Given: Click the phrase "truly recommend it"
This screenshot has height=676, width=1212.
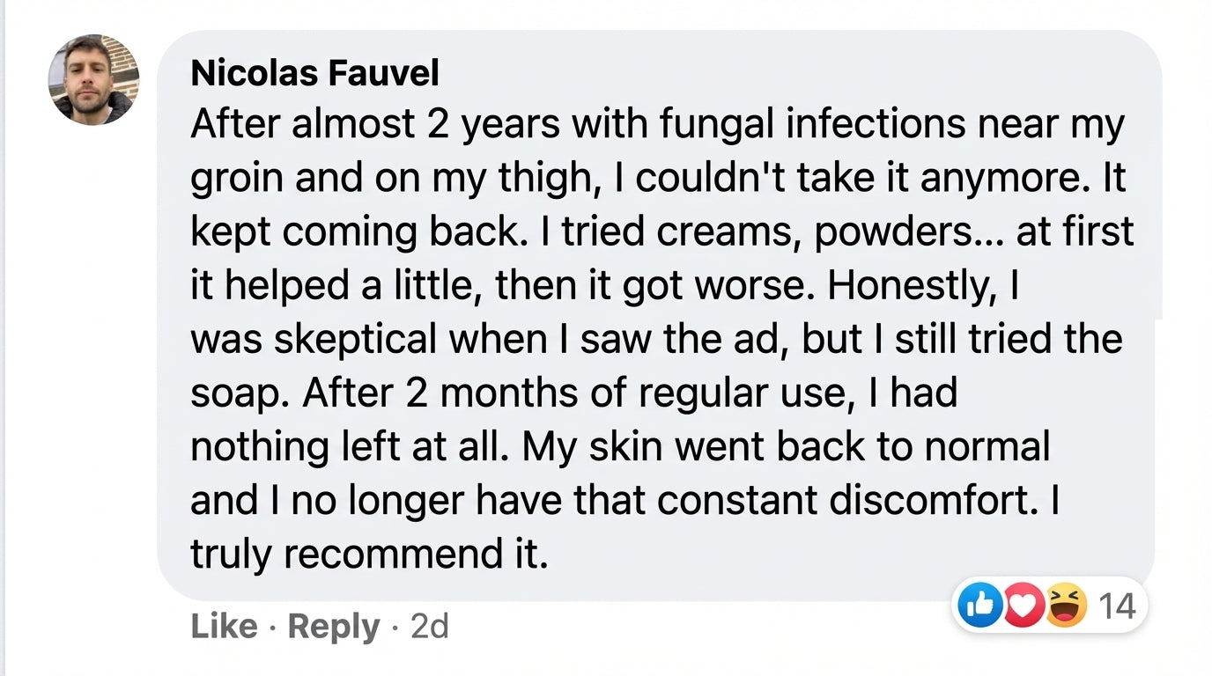Looking at the screenshot, I should pos(368,554).
